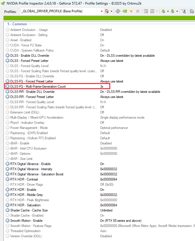Click the Show user-modified profiles filter icon
The height and width of the screenshot is (241, 195).
click(184, 11)
